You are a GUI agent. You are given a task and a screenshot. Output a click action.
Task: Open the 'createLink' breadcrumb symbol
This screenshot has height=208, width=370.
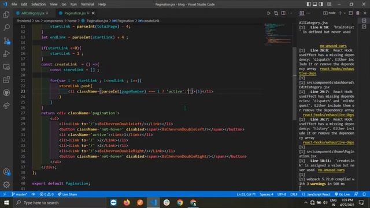(149, 21)
